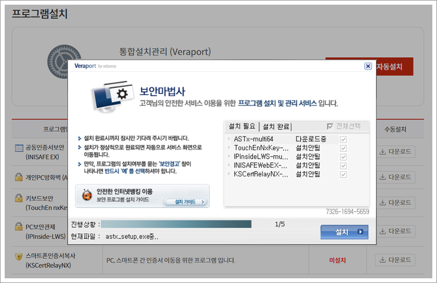
Task: Click the lock icon for 키보드보안
Action: pos(19,198)
